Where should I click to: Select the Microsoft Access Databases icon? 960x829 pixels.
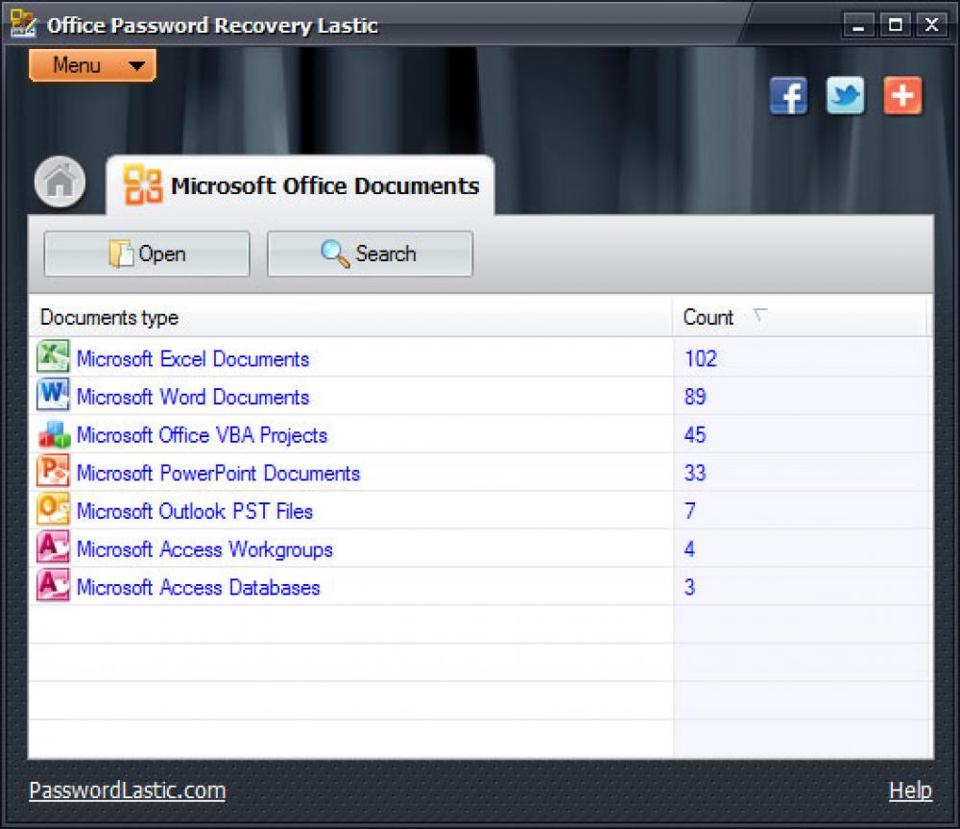click(53, 587)
